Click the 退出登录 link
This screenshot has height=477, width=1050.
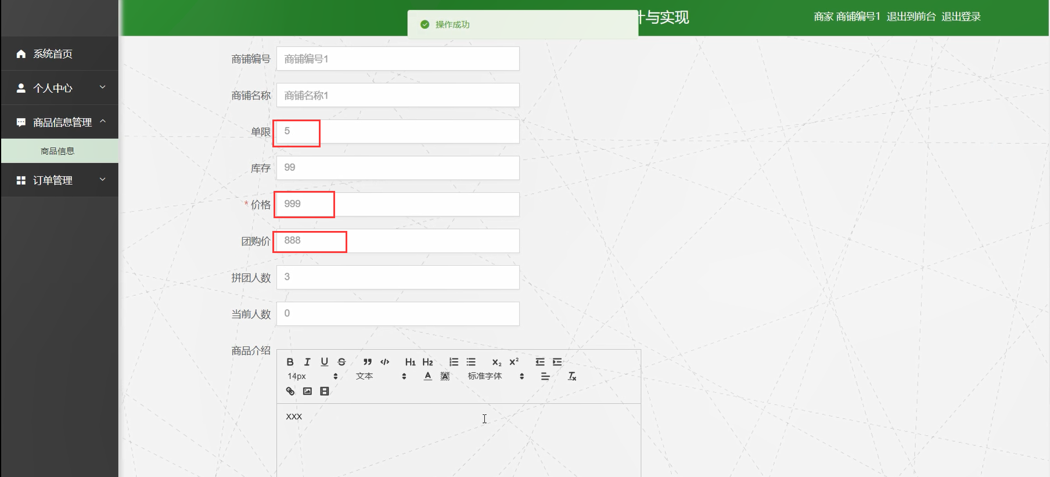961,16
